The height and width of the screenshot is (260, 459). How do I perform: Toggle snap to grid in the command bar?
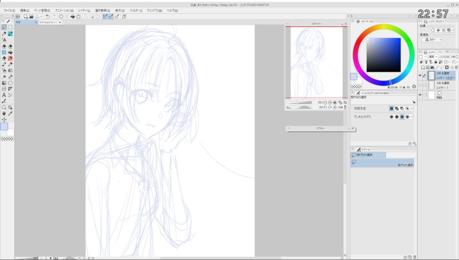click(x=117, y=17)
